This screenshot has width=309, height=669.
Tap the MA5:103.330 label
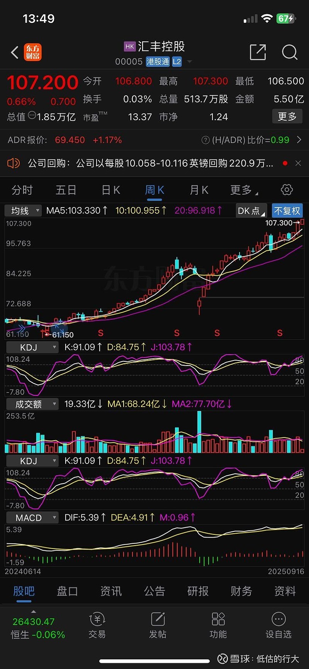point(77,211)
